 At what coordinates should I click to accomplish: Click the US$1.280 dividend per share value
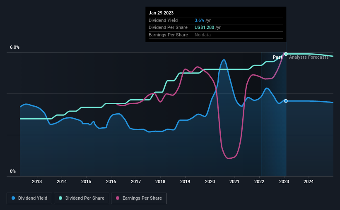pyautogui.click(x=204, y=28)
